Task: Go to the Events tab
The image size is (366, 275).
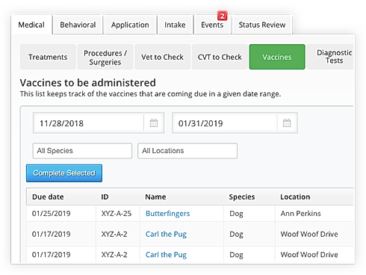Action: coord(212,25)
